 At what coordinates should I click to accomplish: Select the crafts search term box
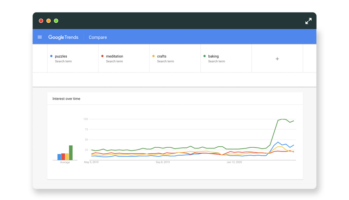[x=175, y=59]
